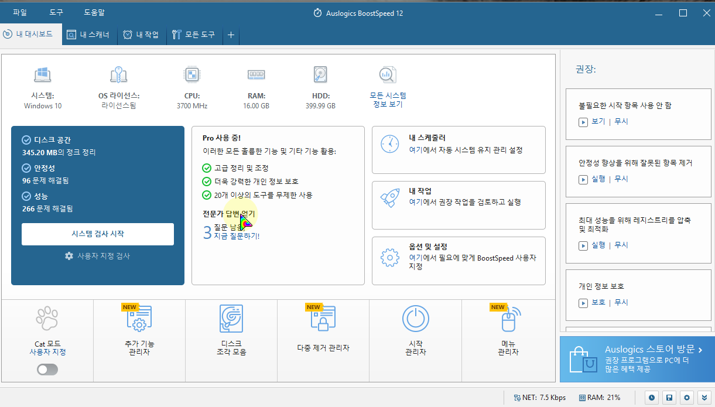715x407 pixels.
Task: Click the shopping bag store icon
Action: pos(582,358)
